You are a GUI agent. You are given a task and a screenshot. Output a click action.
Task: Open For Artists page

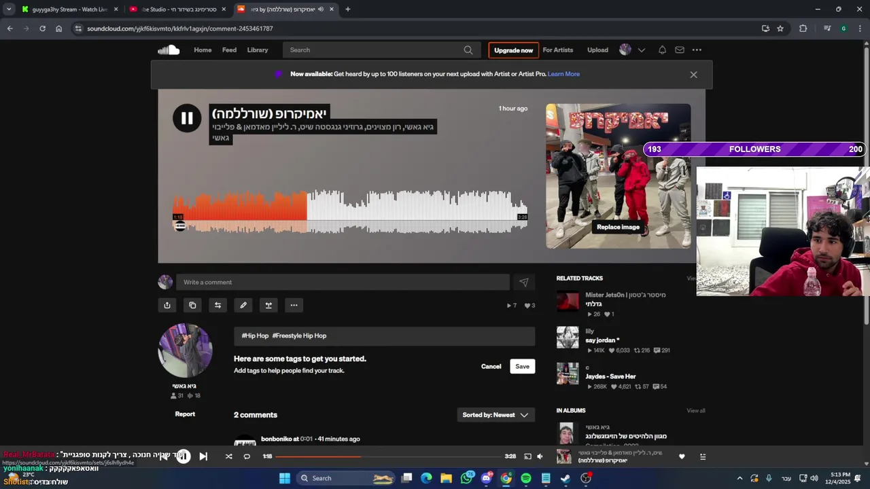tap(558, 50)
